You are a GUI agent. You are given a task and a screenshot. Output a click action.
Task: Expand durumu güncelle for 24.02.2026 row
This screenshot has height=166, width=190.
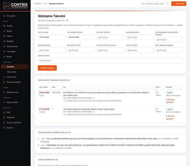pyautogui.click(x=170, y=101)
